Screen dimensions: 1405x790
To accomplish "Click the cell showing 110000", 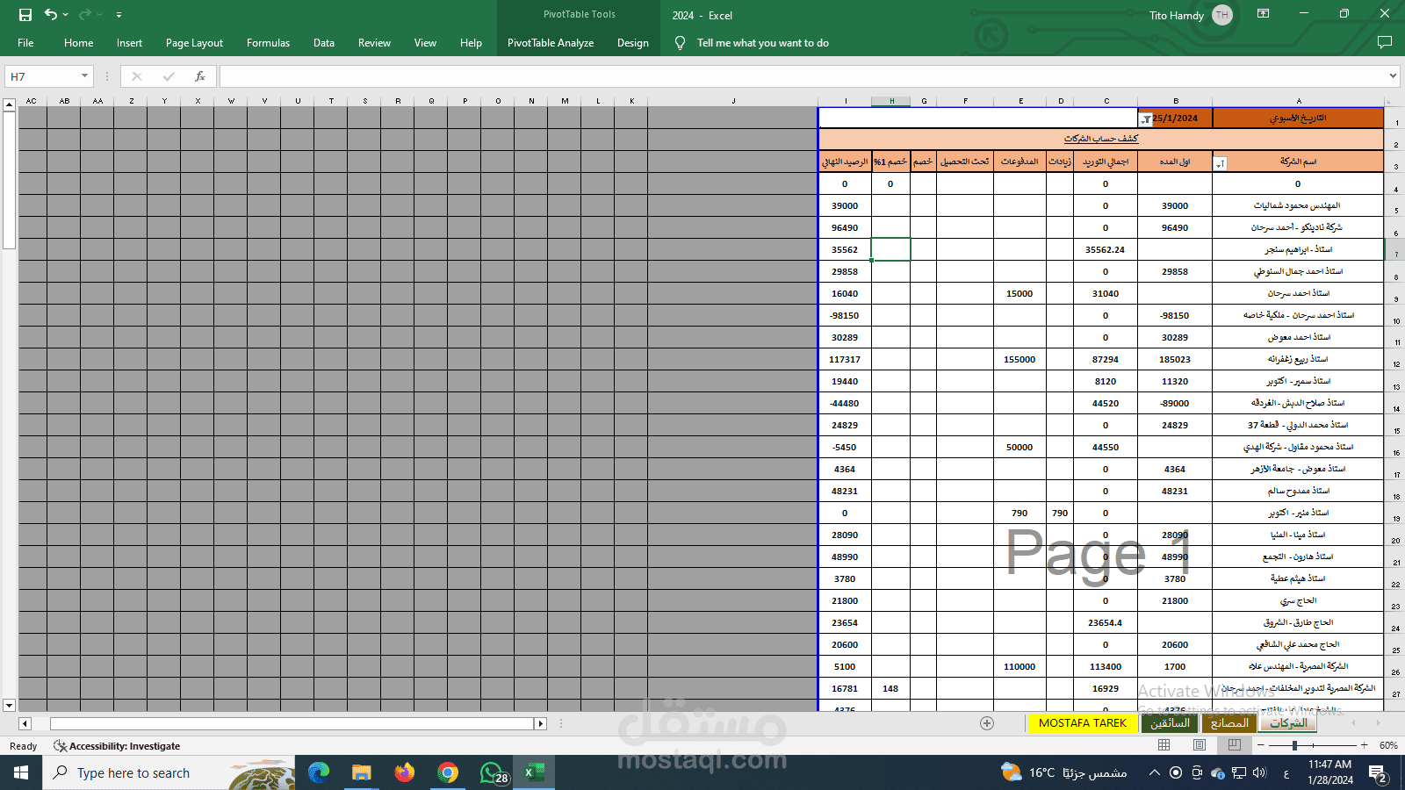I will tap(1020, 667).
